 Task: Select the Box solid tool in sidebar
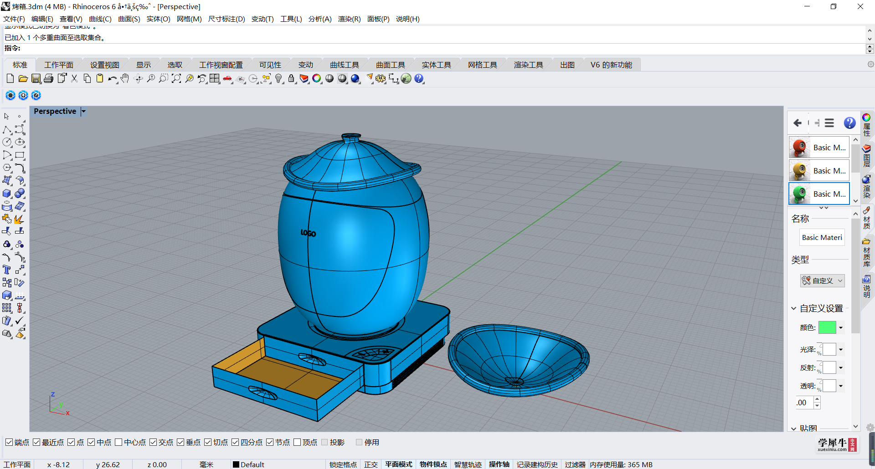pos(7,194)
